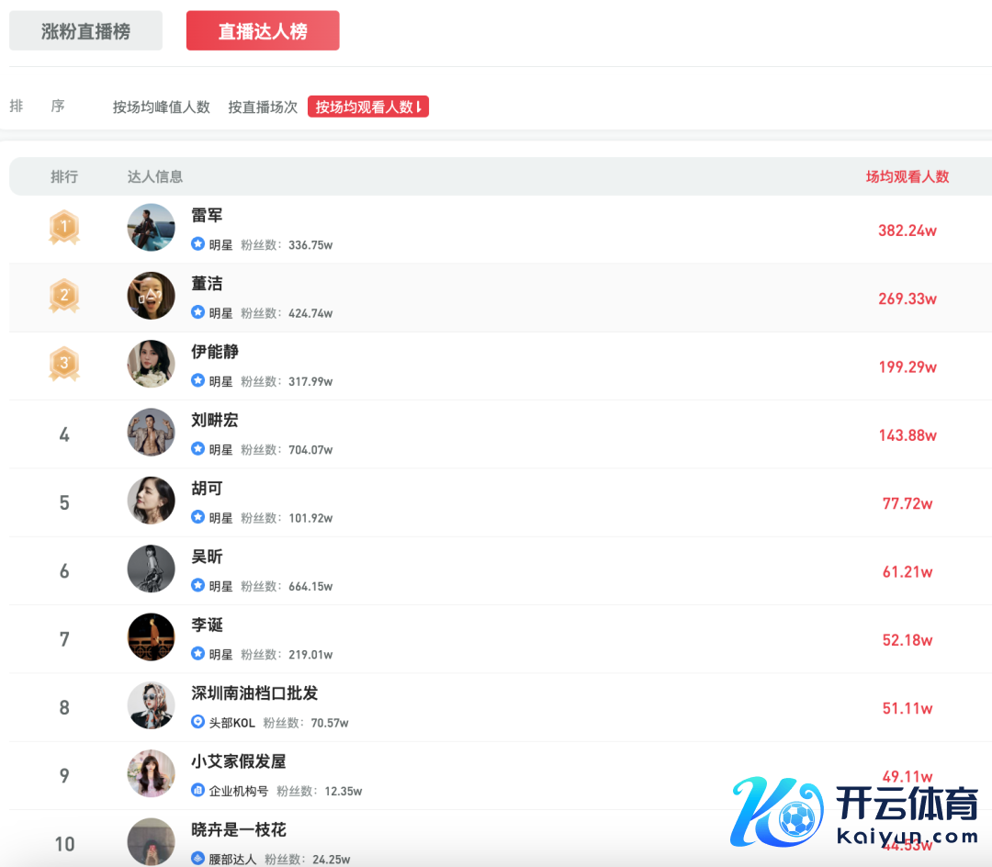Click 李诞's avatar picture
Image resolution: width=992 pixels, height=867 pixels.
[151, 637]
